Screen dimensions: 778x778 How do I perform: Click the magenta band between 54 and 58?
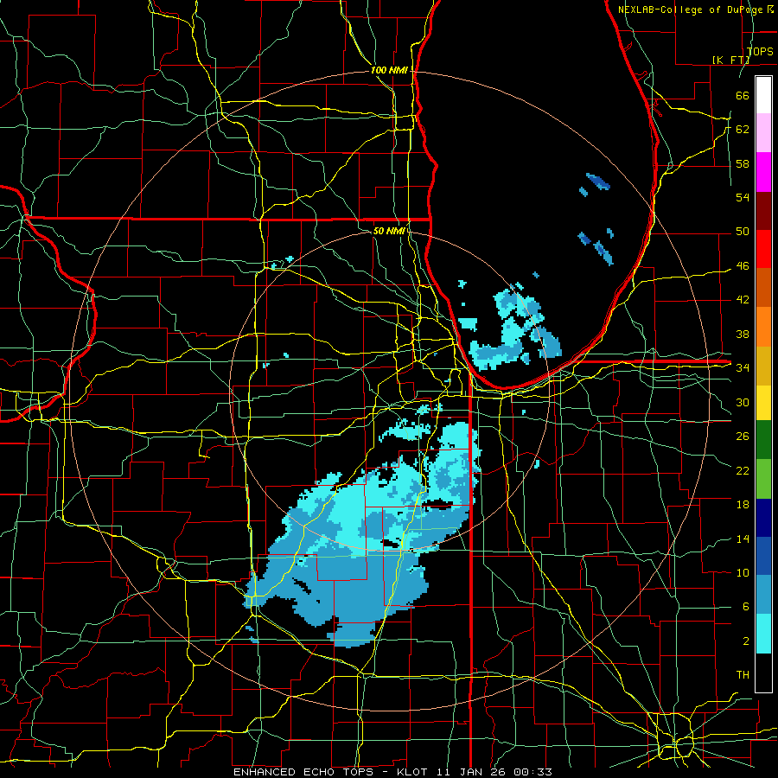pos(763,172)
